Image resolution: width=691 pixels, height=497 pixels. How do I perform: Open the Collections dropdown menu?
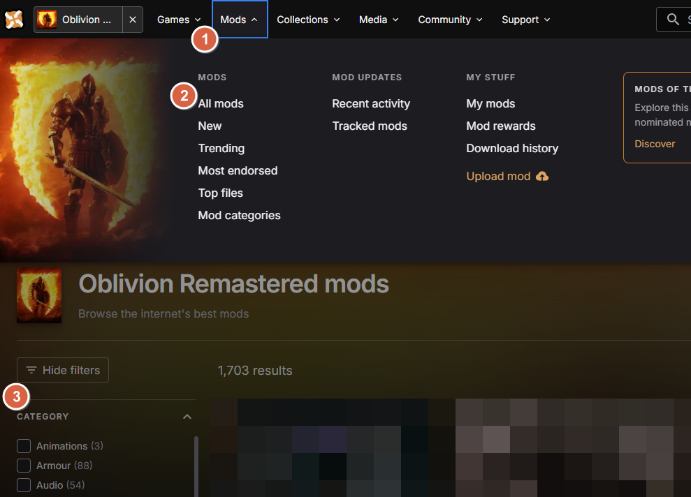308,20
